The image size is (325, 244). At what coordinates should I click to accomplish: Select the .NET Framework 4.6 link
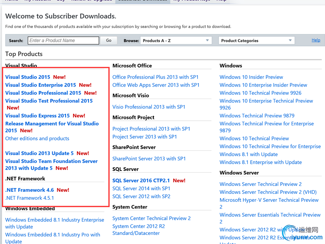click(30, 190)
